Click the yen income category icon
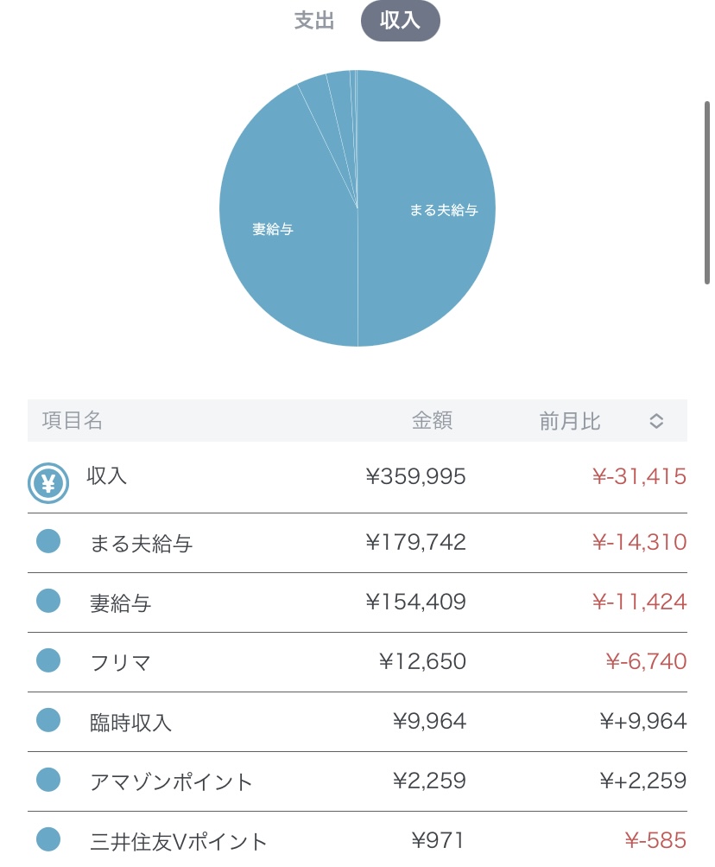The image size is (715, 867). click(x=48, y=483)
